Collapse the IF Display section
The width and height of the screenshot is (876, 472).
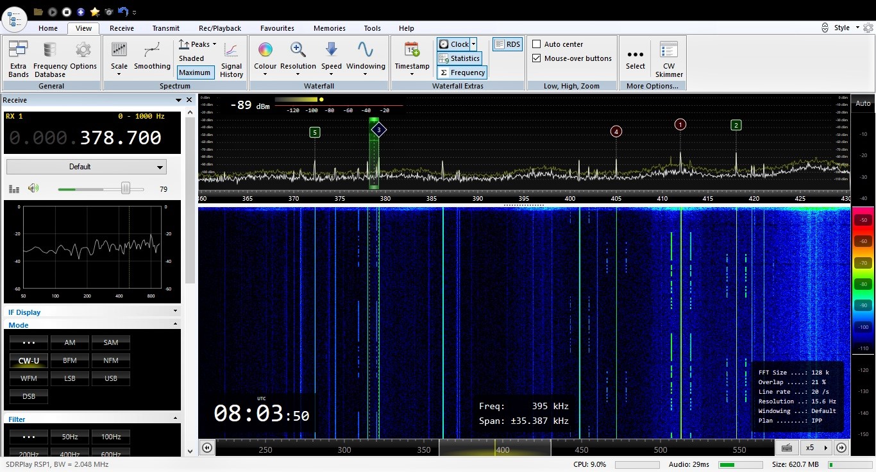pyautogui.click(x=175, y=312)
